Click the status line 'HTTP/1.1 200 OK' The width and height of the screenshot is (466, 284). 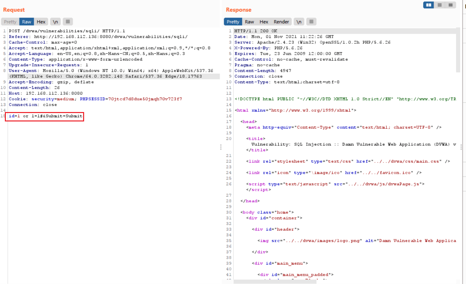click(256, 31)
